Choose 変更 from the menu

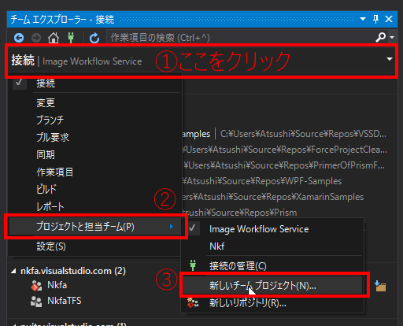click(94, 102)
